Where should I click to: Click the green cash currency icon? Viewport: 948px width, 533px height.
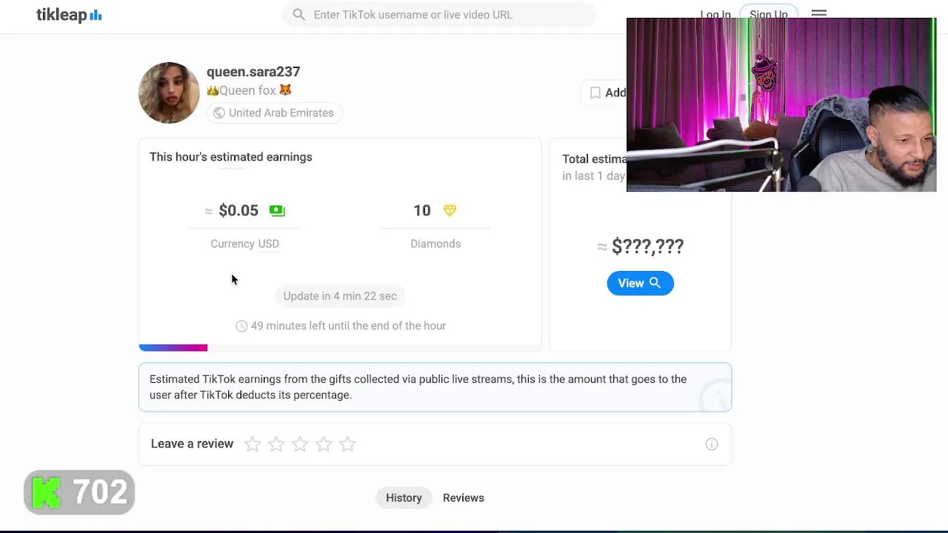277,211
